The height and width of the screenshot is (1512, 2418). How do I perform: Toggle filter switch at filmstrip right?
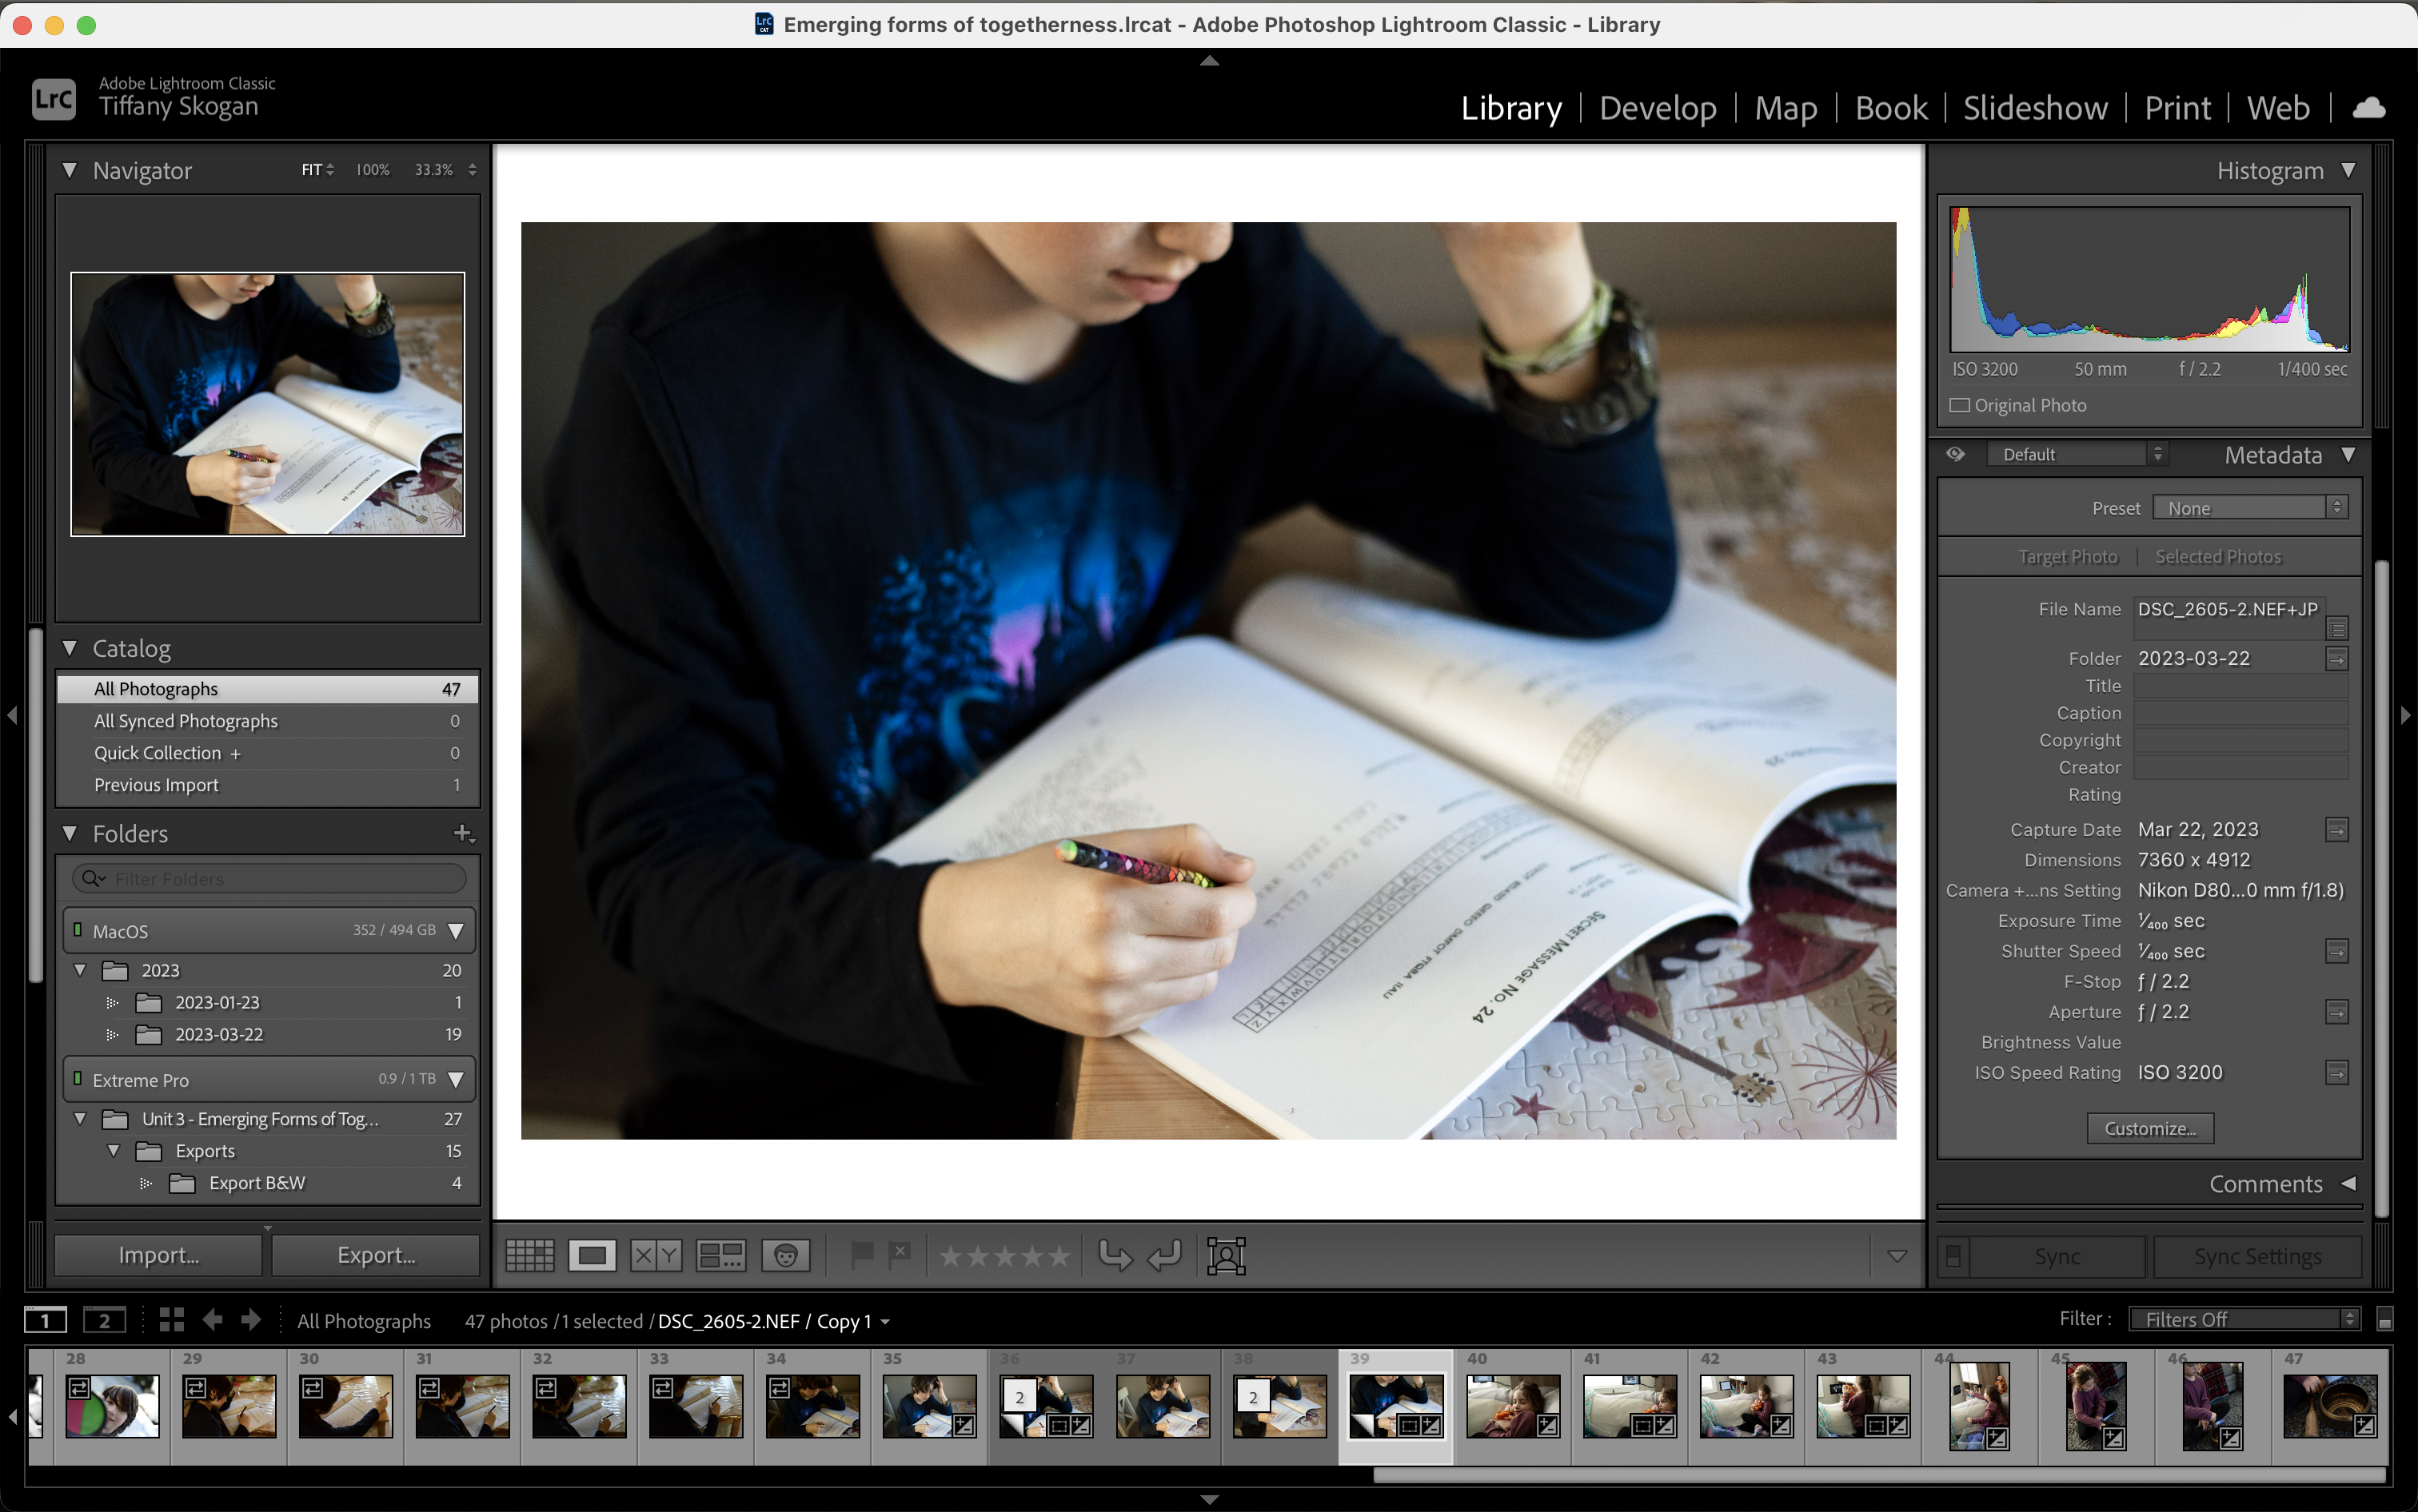pos(2385,1320)
